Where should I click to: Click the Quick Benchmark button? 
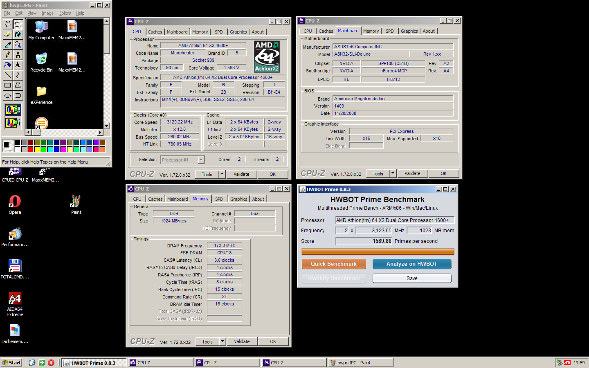pos(334,264)
